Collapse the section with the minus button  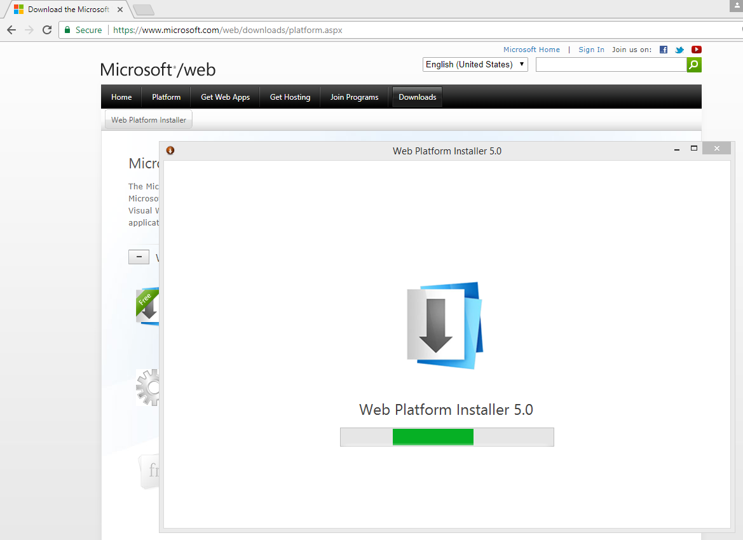[139, 257]
